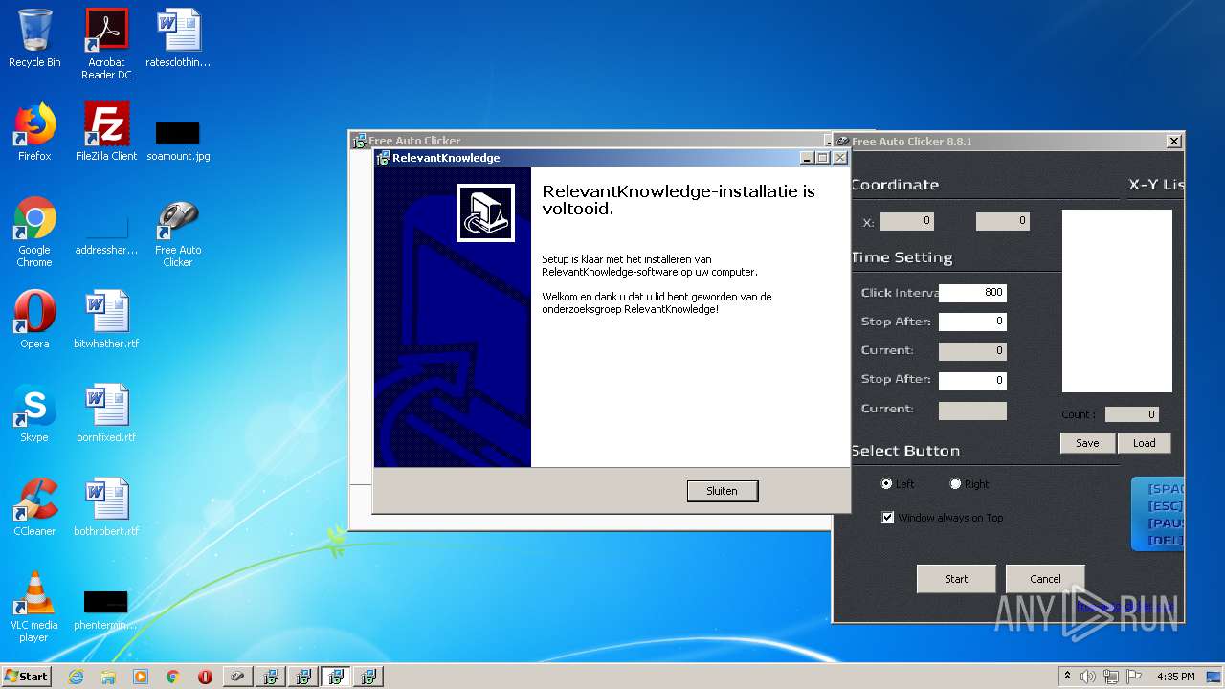Click the Count field in Auto Clicker
The image size is (1225, 689).
click(x=1132, y=414)
